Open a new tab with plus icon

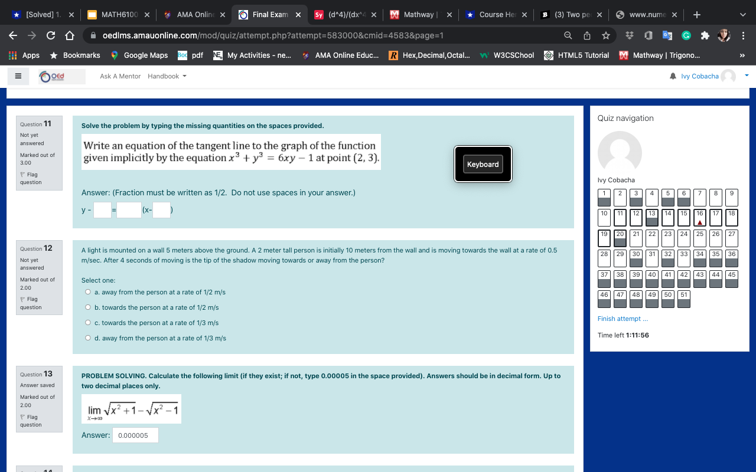pyautogui.click(x=697, y=14)
